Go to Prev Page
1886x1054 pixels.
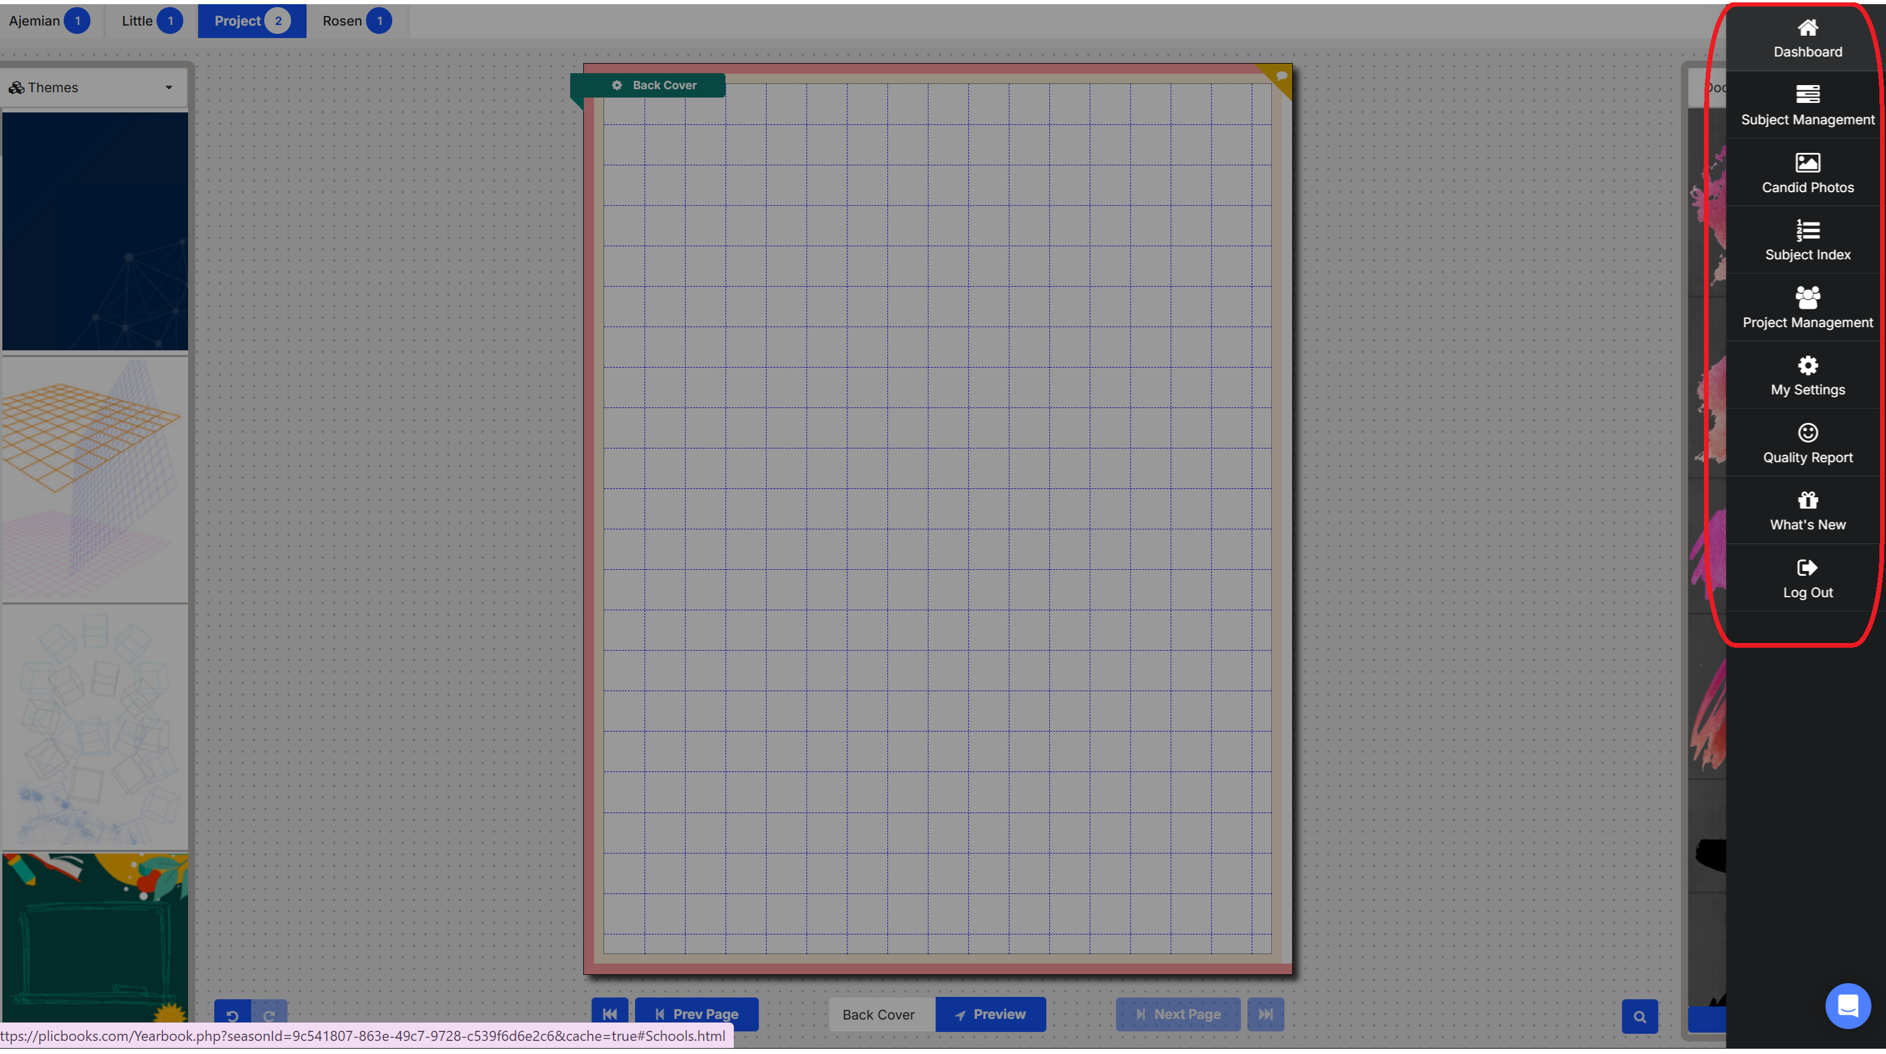pyautogui.click(x=696, y=1015)
